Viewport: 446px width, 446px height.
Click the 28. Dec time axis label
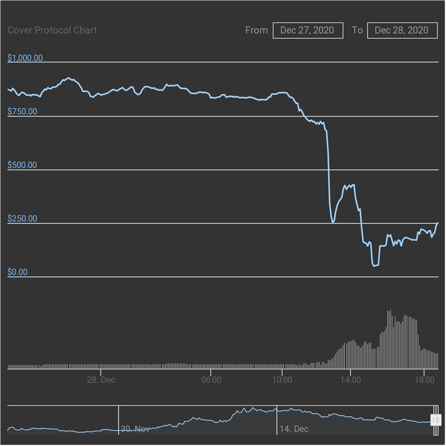click(x=101, y=380)
